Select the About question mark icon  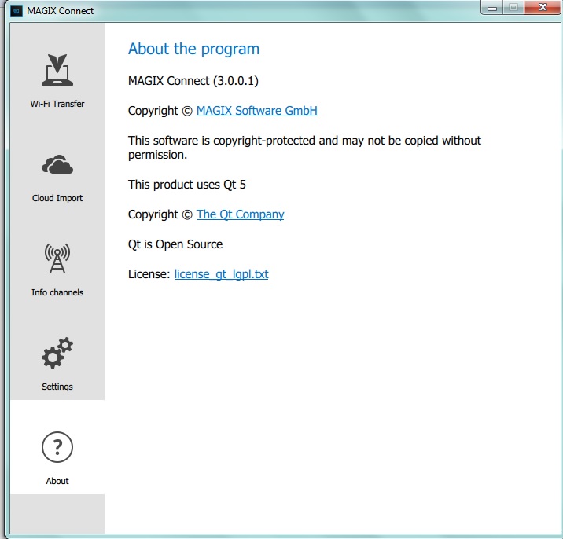pyautogui.click(x=57, y=447)
